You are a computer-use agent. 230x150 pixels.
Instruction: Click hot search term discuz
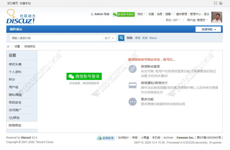point(153,38)
